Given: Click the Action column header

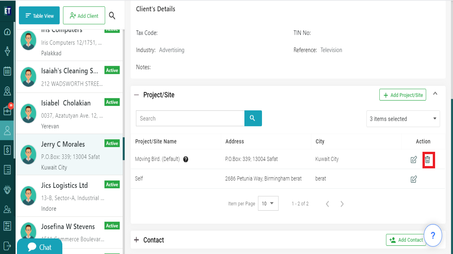Looking at the screenshot, I should coord(423,141).
